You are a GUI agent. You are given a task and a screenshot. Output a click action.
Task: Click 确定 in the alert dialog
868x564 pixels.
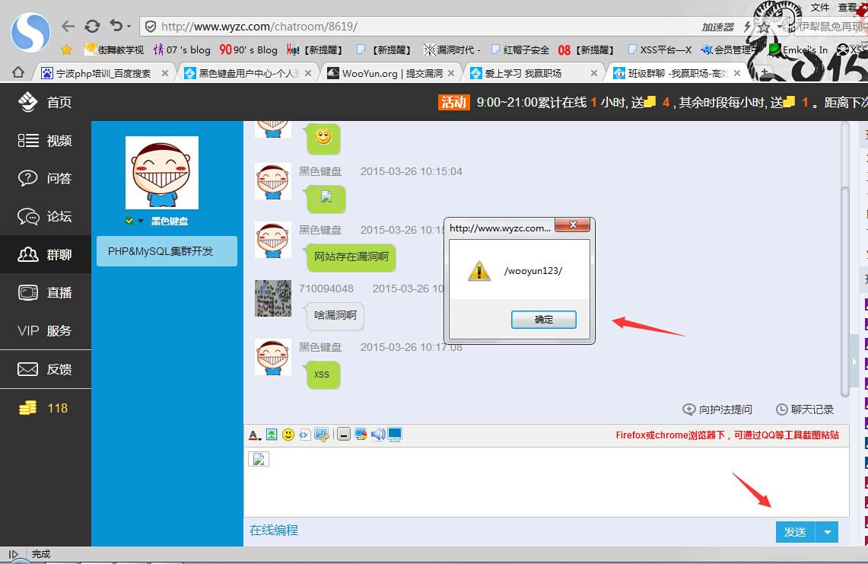544,320
